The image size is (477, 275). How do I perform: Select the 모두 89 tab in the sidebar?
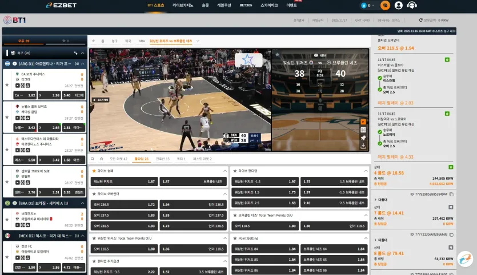point(23,41)
